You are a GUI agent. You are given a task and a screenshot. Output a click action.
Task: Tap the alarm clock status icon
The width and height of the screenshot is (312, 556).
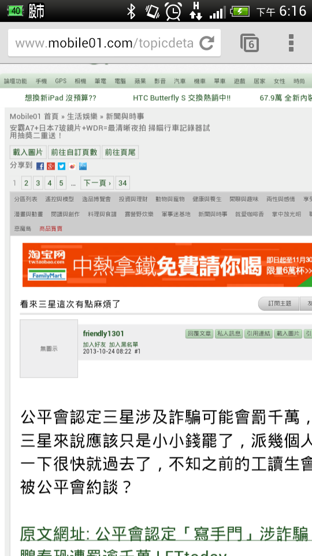(x=174, y=12)
